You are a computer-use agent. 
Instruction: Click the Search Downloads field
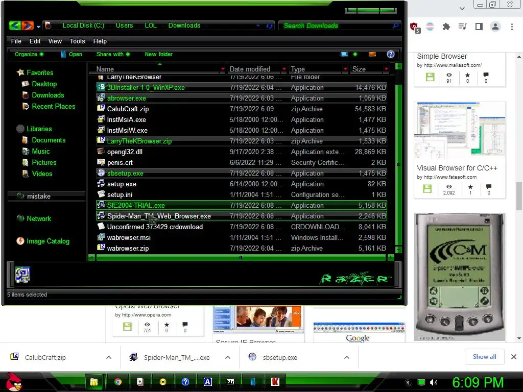(339, 26)
